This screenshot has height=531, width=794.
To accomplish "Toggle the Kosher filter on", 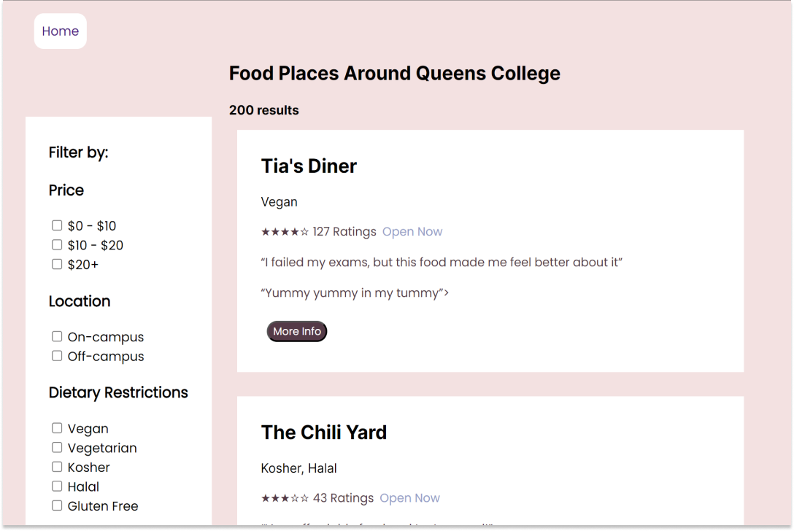I will (57, 467).
